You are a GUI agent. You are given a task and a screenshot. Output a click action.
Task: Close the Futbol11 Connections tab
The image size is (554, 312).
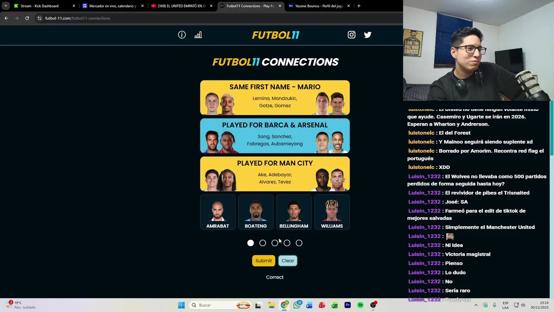point(280,6)
